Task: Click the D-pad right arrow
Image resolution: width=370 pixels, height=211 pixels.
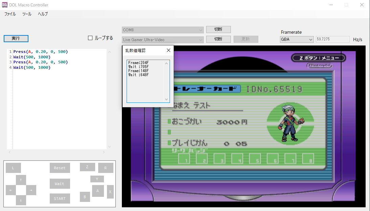Action: point(31,190)
